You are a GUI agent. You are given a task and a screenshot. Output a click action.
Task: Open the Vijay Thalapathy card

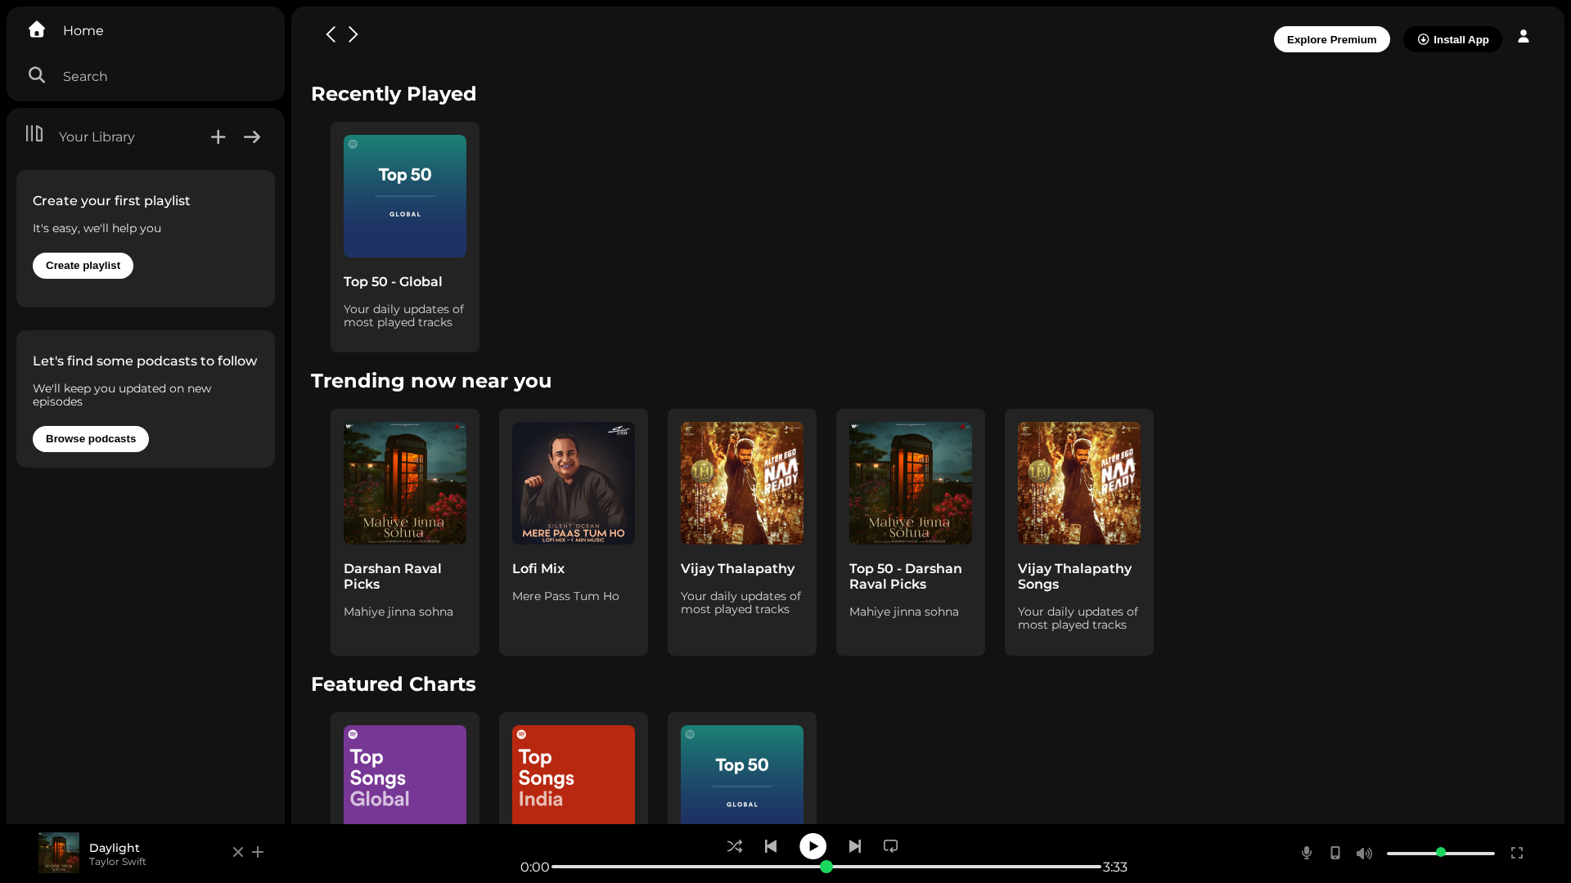(x=742, y=532)
